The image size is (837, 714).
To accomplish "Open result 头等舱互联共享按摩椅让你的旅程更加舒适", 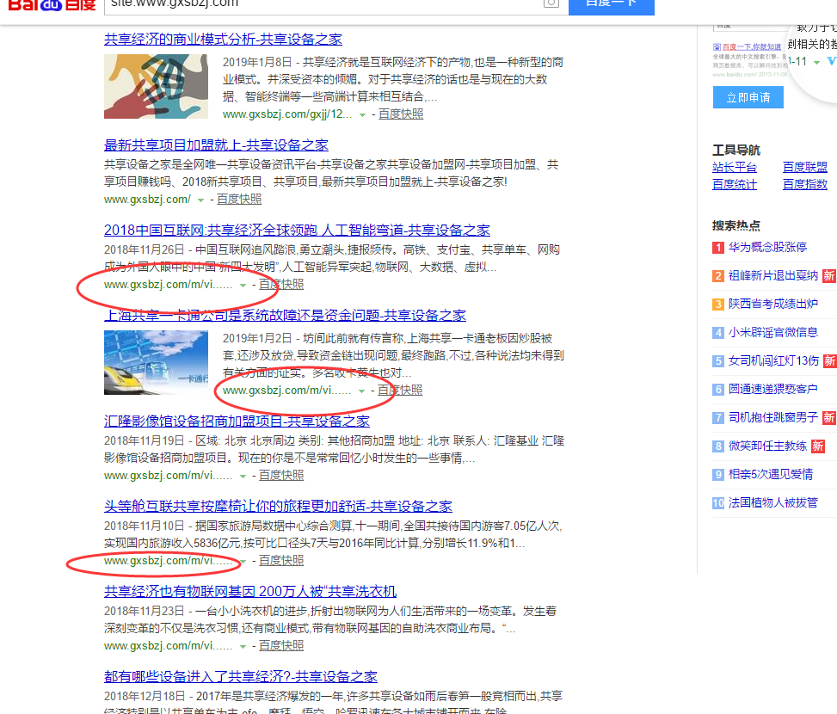I will (x=278, y=506).
